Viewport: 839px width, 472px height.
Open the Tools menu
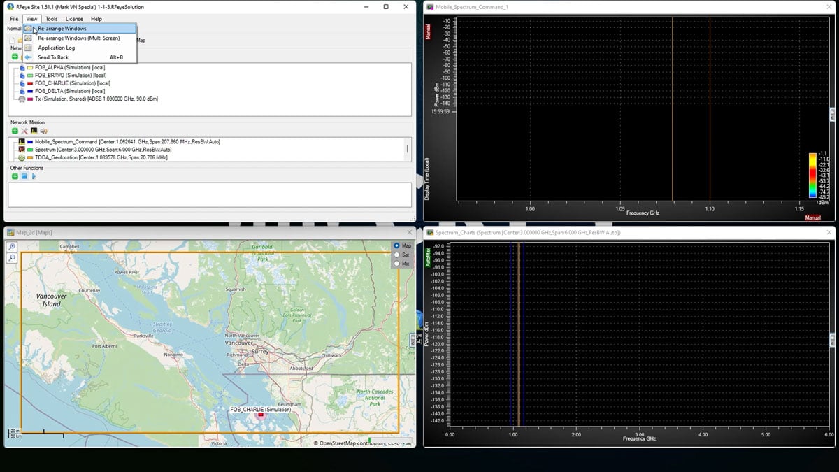50,18
